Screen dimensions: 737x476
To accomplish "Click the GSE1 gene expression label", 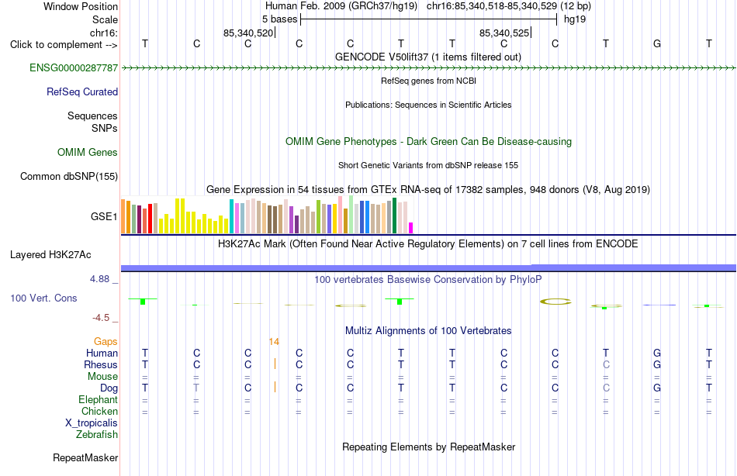I will pyautogui.click(x=104, y=216).
